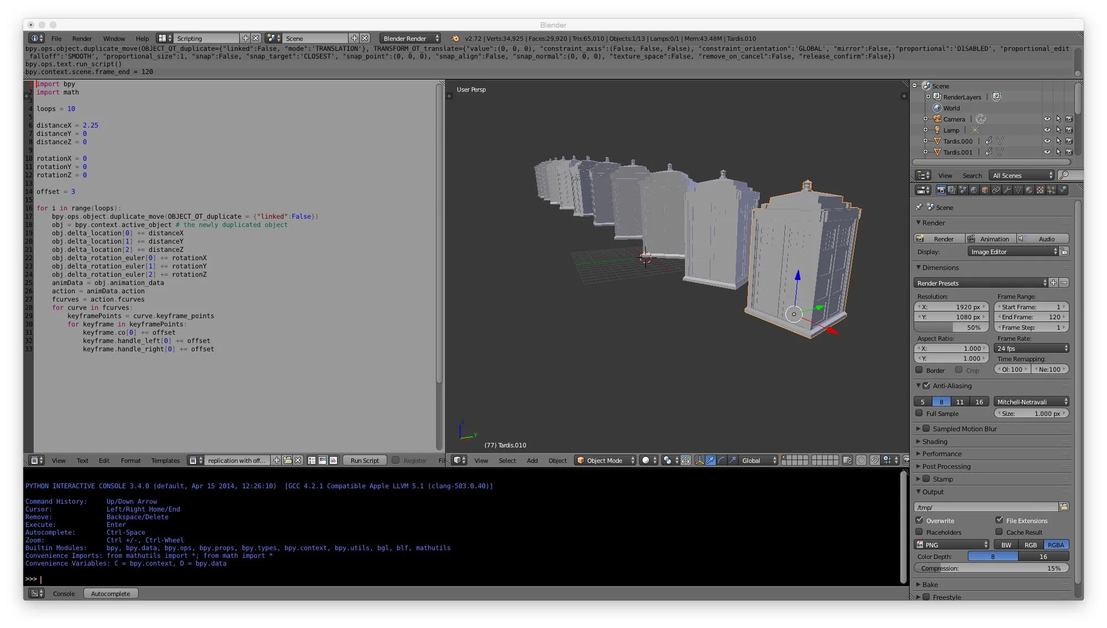Screen dimensions: 1107x628
Task: Open Material properties with sphere icon
Action: pyautogui.click(x=1029, y=190)
